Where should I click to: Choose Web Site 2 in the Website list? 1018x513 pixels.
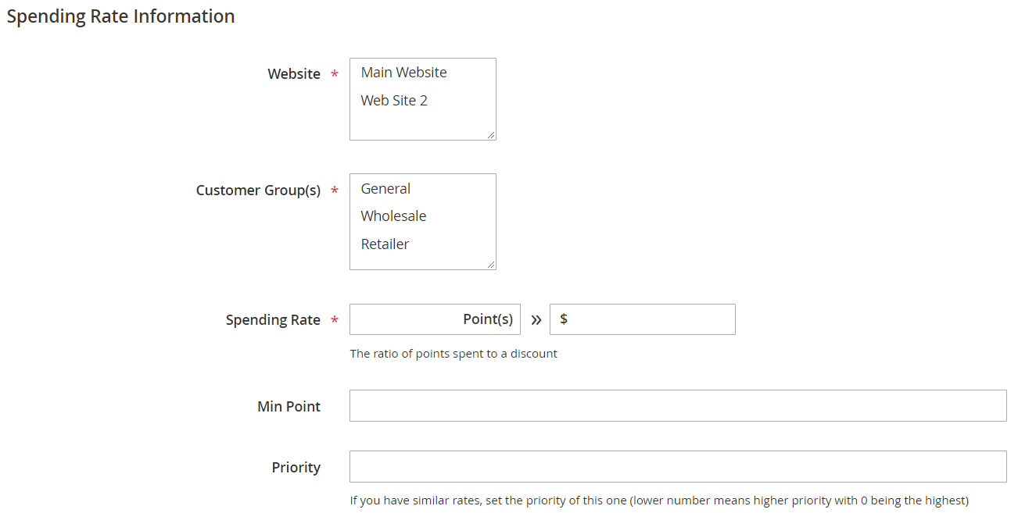(394, 101)
